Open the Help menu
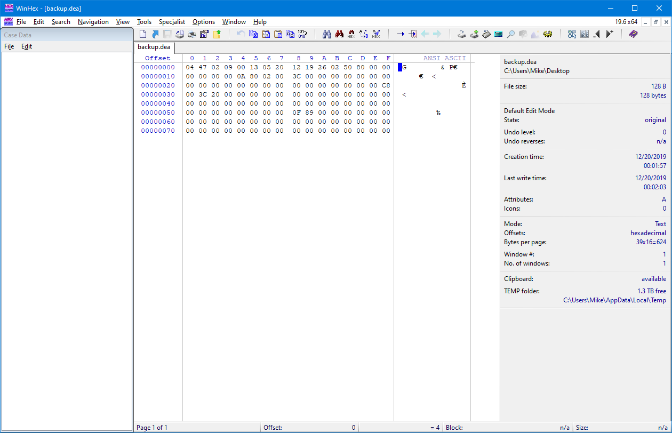This screenshot has height=433, width=672. [260, 22]
